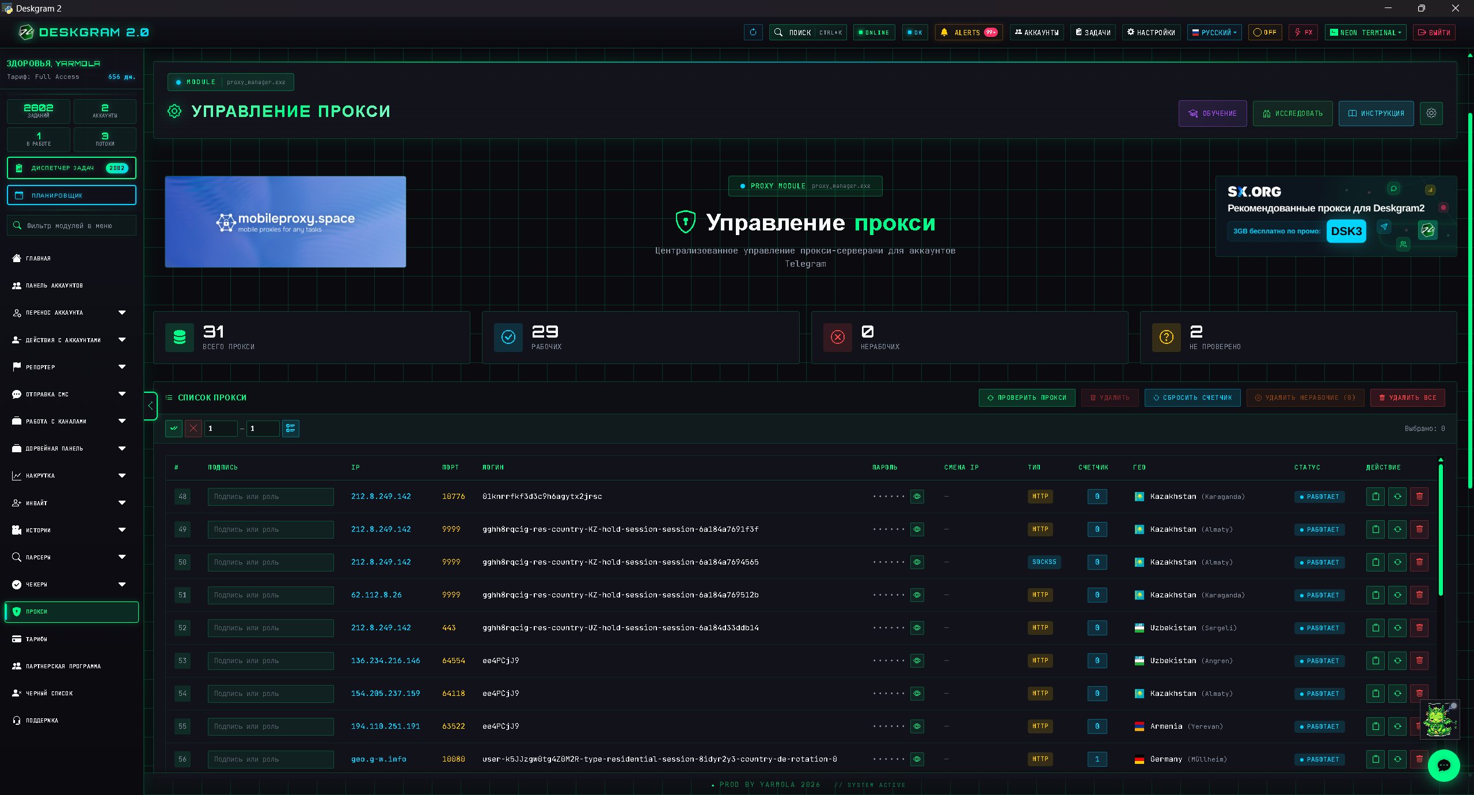Image resolution: width=1474 pixels, height=795 pixels.
Task: Show password for row 50 proxy
Action: [x=917, y=562]
